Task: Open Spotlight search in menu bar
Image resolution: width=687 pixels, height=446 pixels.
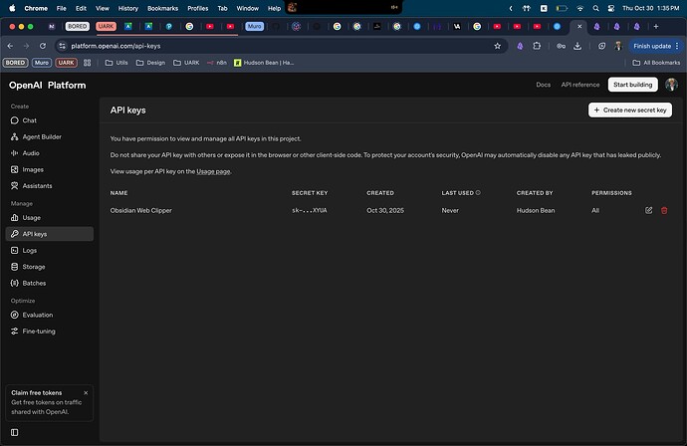Action: point(595,8)
